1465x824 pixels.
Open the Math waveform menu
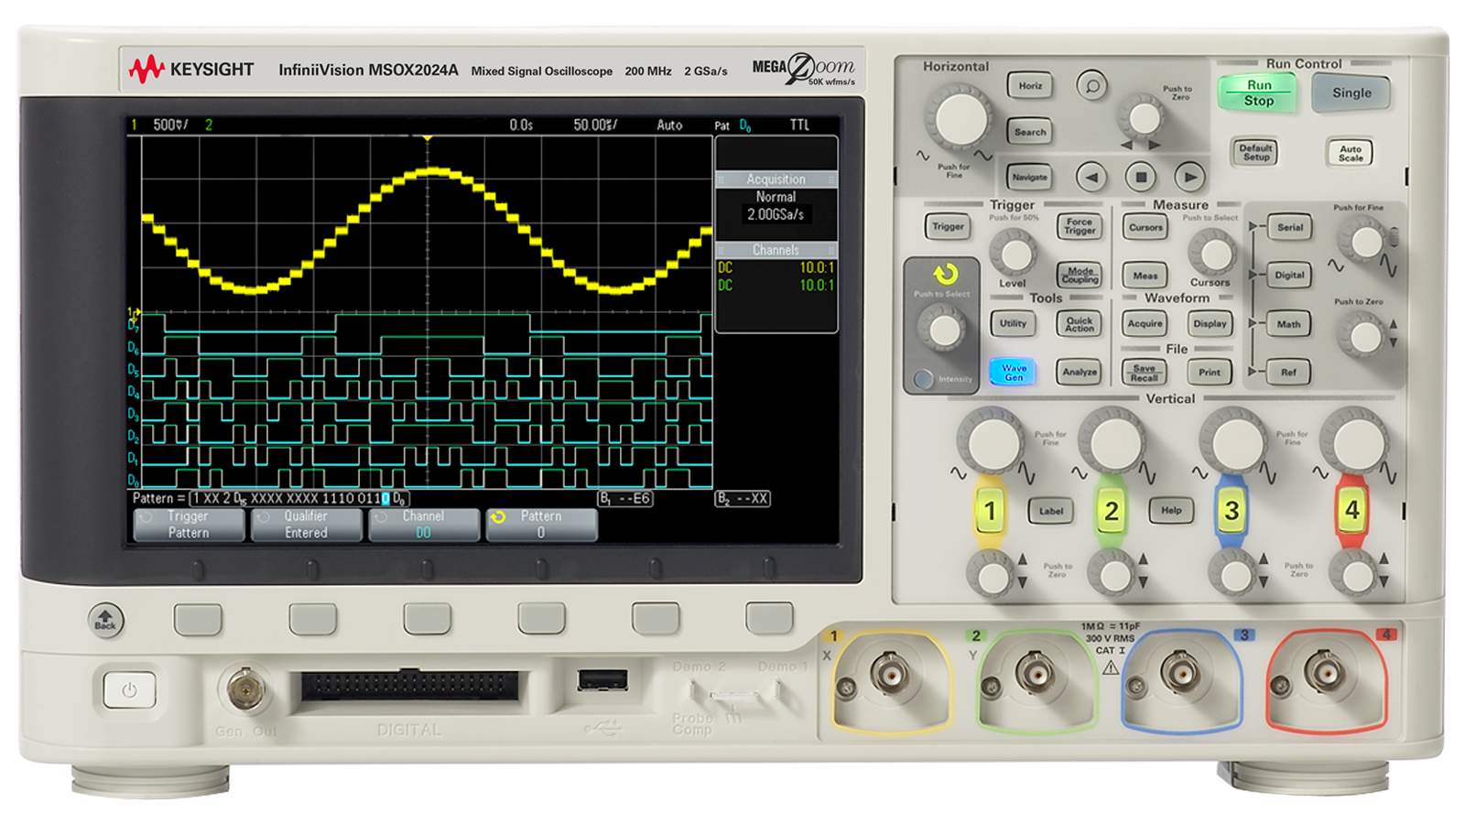click(x=1288, y=324)
